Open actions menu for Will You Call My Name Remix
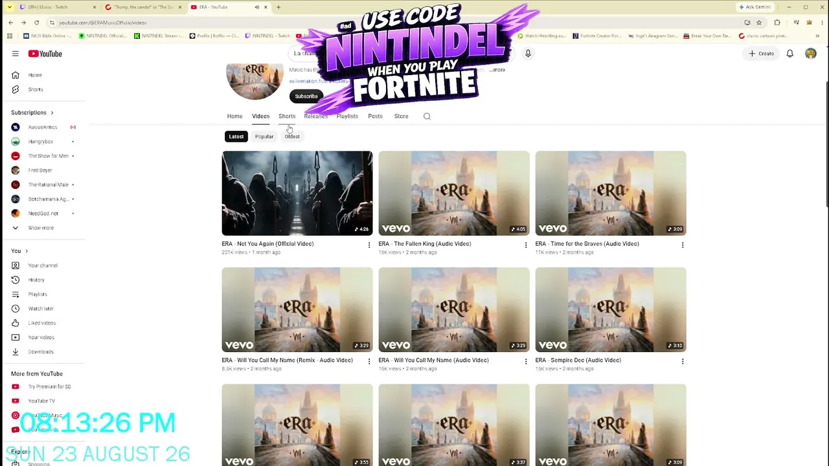Viewport: 829px width, 466px height. click(369, 361)
